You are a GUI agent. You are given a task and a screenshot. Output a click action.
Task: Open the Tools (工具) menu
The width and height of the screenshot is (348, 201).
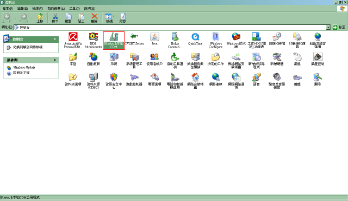pyautogui.click(x=74, y=9)
